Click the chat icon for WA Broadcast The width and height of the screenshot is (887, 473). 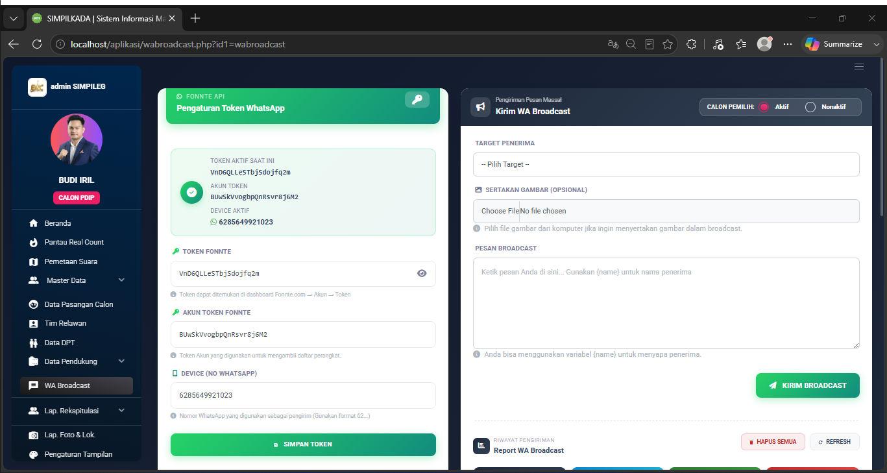click(34, 385)
